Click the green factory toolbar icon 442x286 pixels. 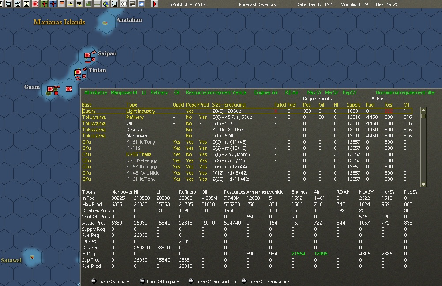coord(88,4)
